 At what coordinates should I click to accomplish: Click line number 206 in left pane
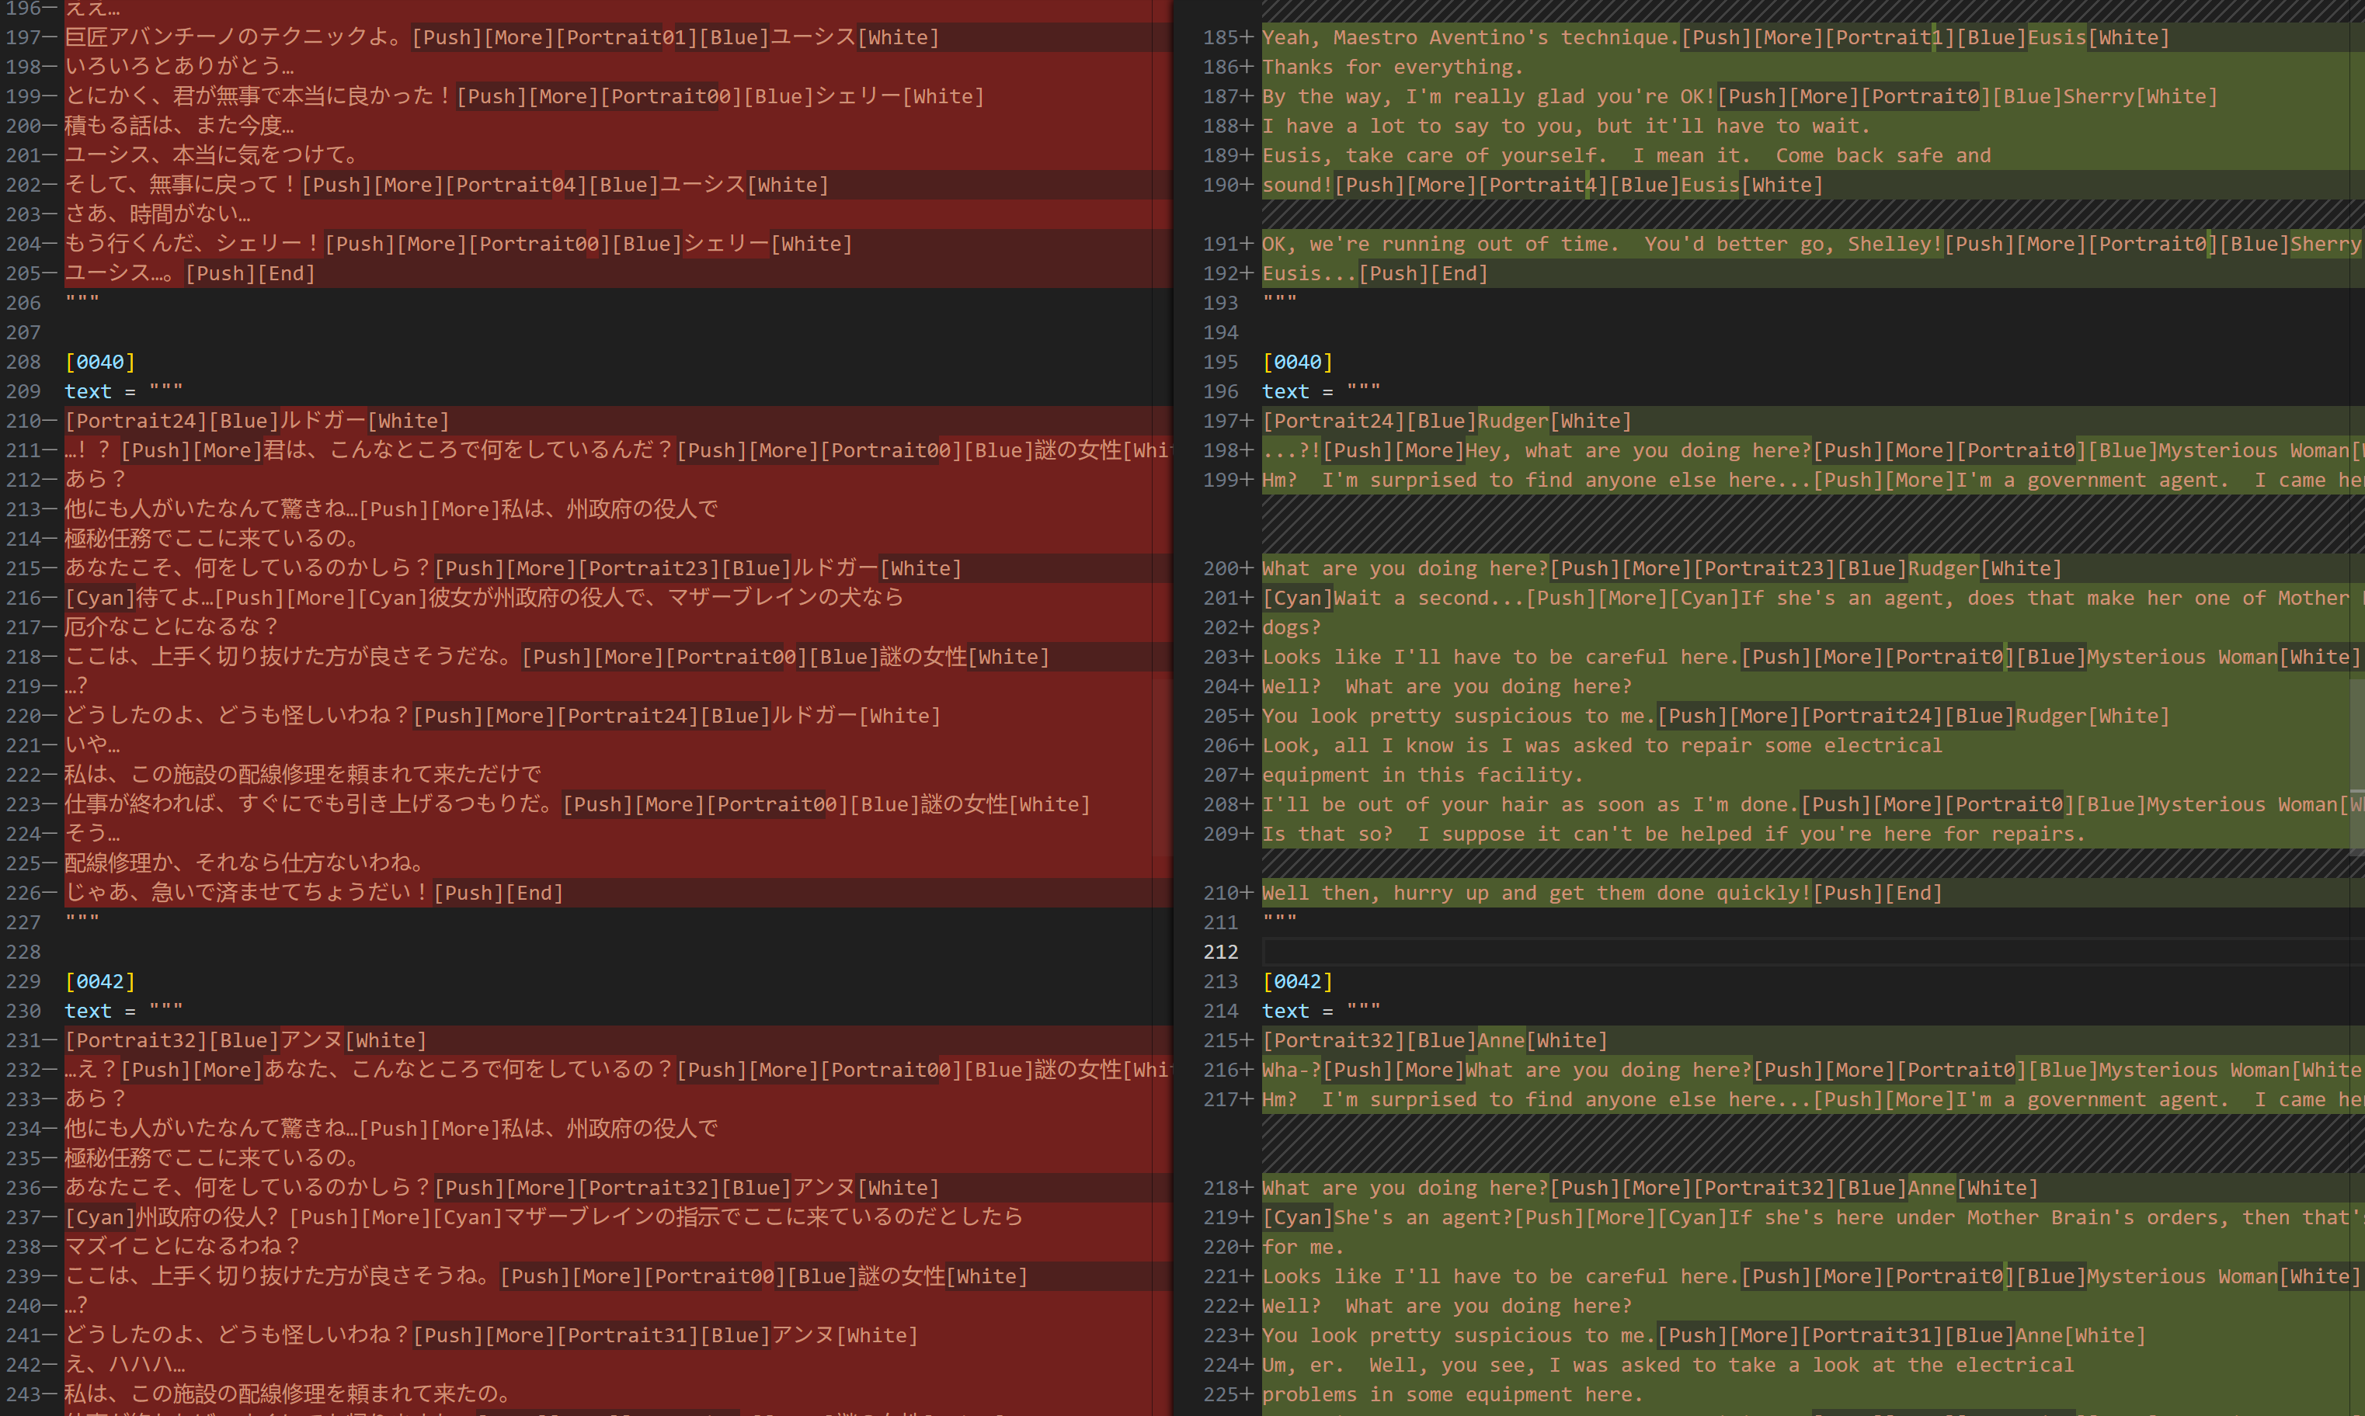tap(24, 303)
